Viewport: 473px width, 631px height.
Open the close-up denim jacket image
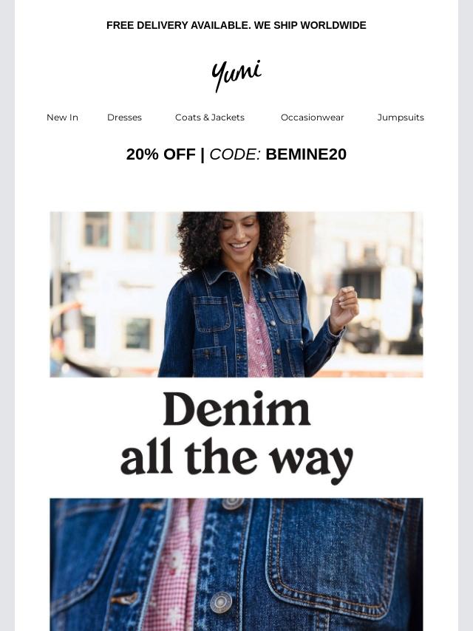point(236,565)
